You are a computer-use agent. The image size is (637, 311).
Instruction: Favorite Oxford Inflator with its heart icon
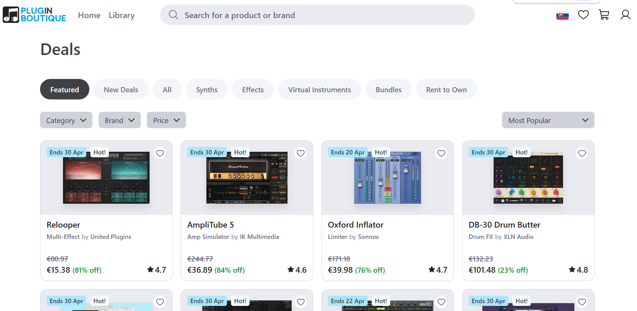(441, 153)
